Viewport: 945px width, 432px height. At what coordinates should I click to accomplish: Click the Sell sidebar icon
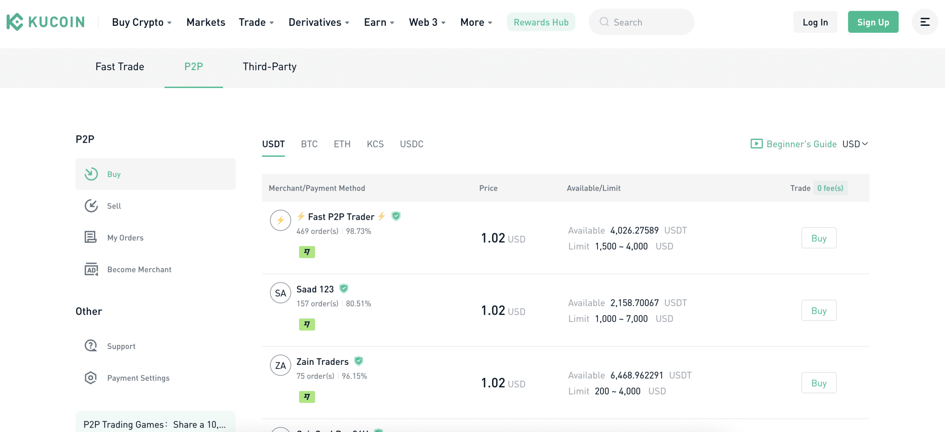[91, 206]
